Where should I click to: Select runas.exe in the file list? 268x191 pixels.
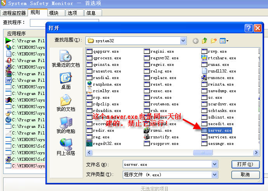[215, 65]
